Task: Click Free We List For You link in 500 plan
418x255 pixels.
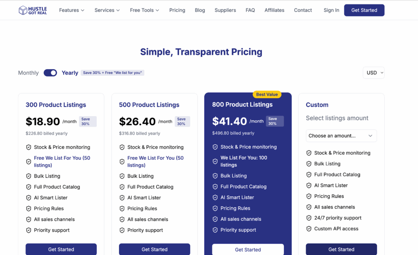Action: click(x=155, y=161)
